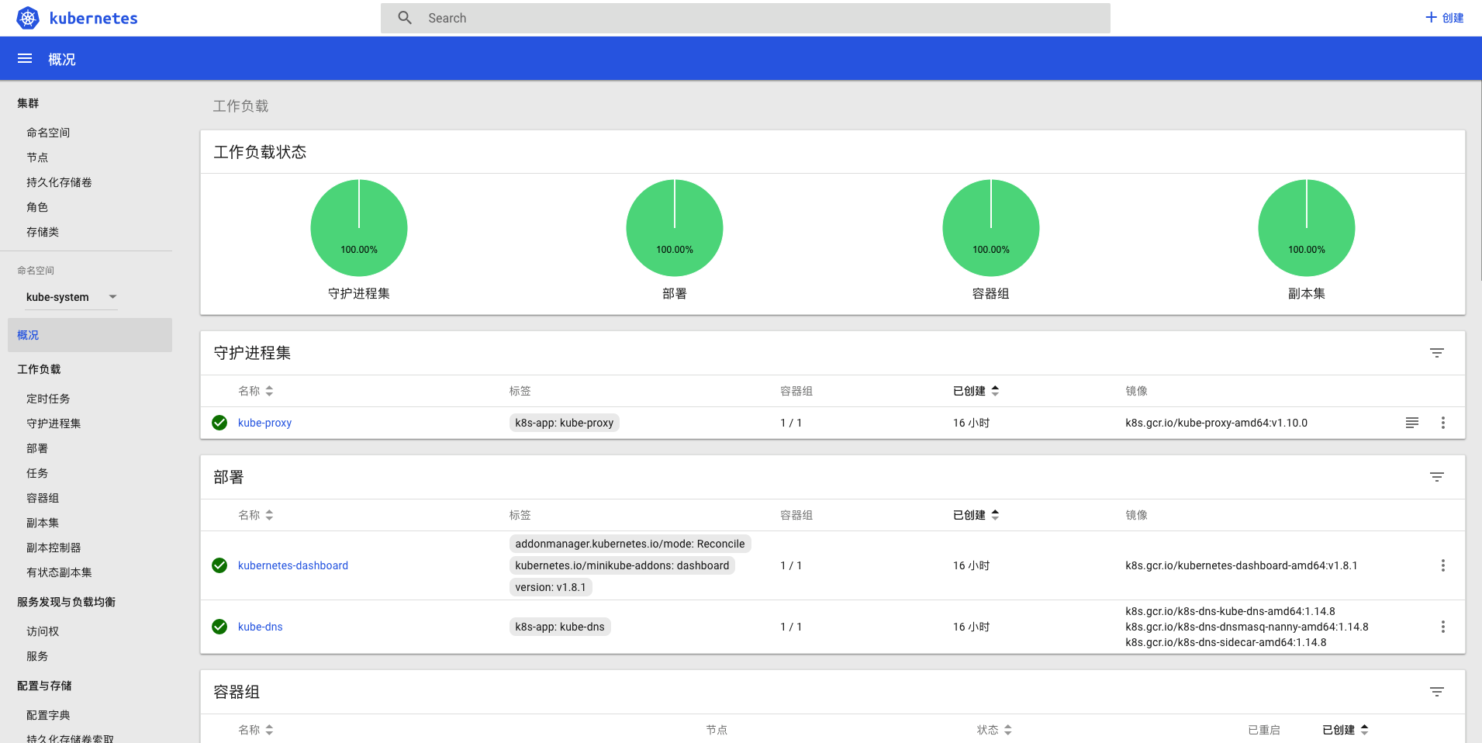The height and width of the screenshot is (743, 1482).
Task: Open 守护进程集 in the sidebar
Action: 54,423
